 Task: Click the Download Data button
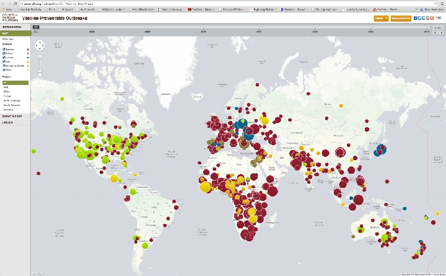click(401, 18)
